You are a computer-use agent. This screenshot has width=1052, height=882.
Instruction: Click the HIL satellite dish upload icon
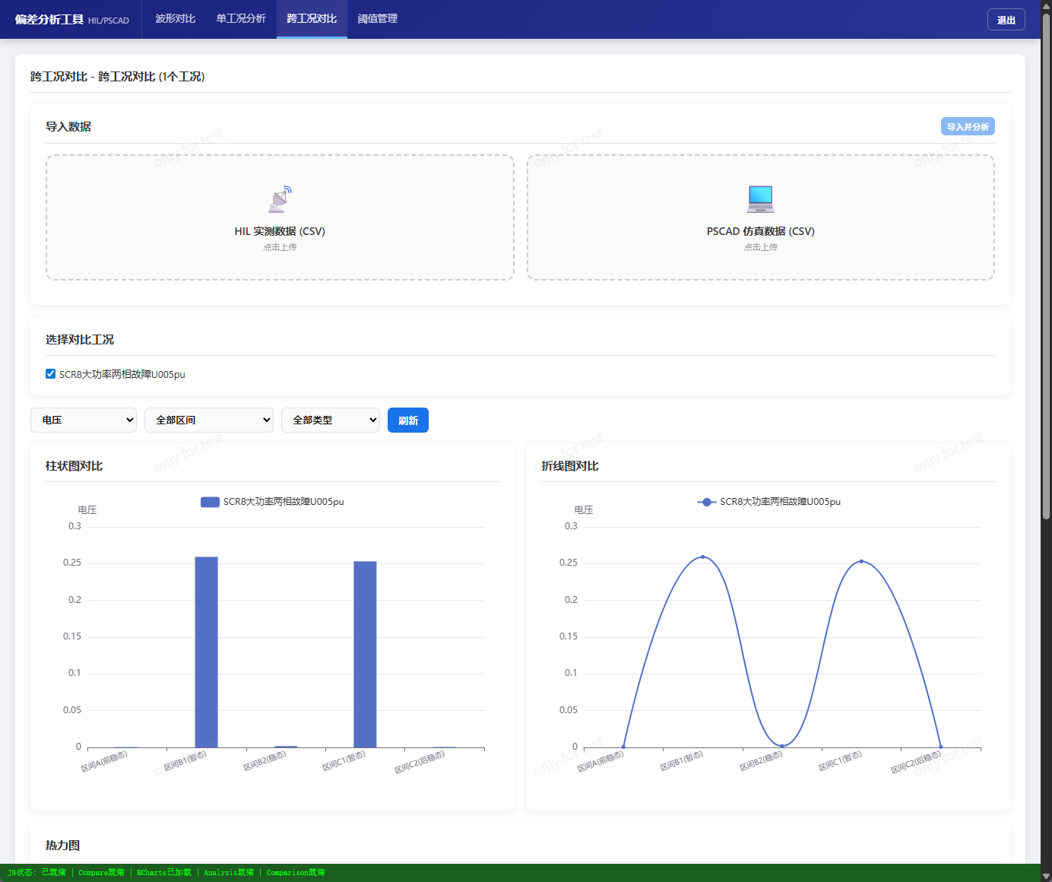point(280,199)
